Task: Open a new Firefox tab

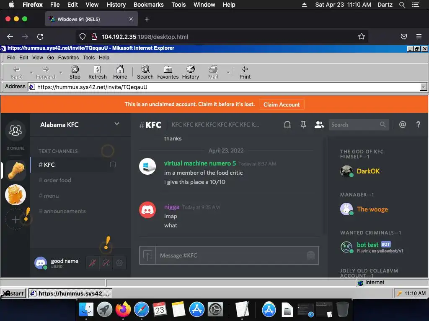Action: tap(147, 19)
